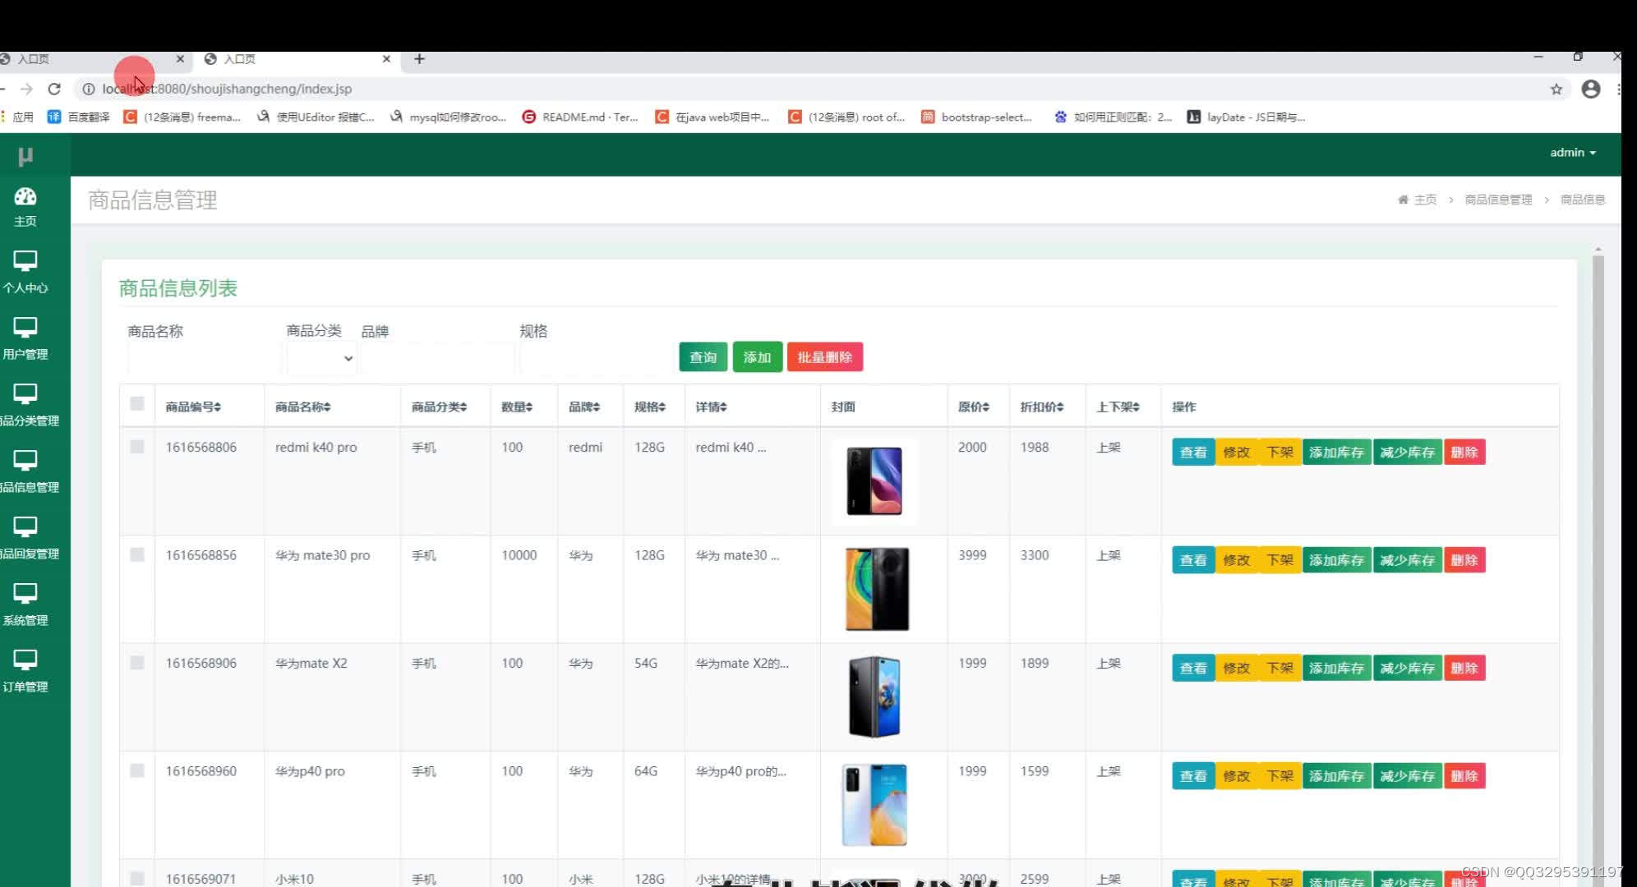Screen dimensions: 1637x887
Task: Open 商品信息管理 monitor icon in sidebar
Action: click(25, 461)
